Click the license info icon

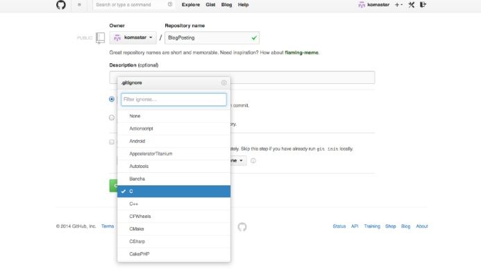pyautogui.click(x=253, y=161)
